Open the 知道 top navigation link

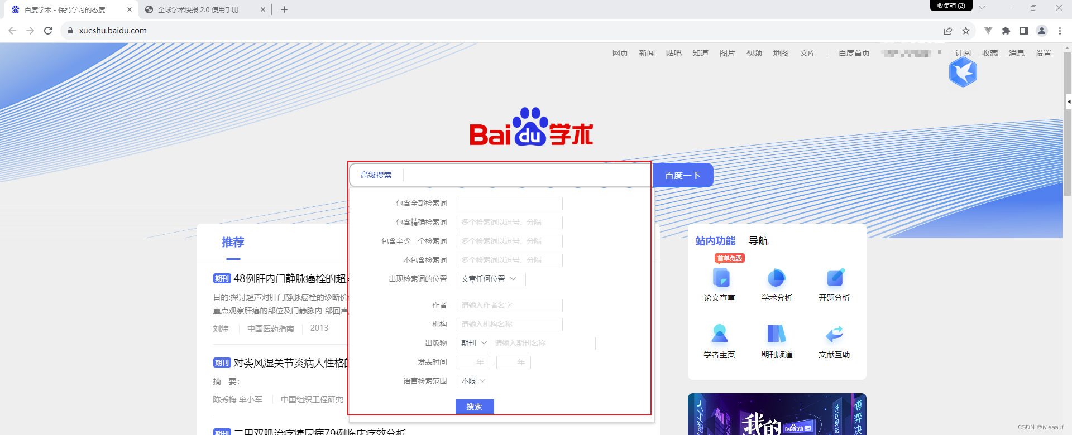[700, 53]
